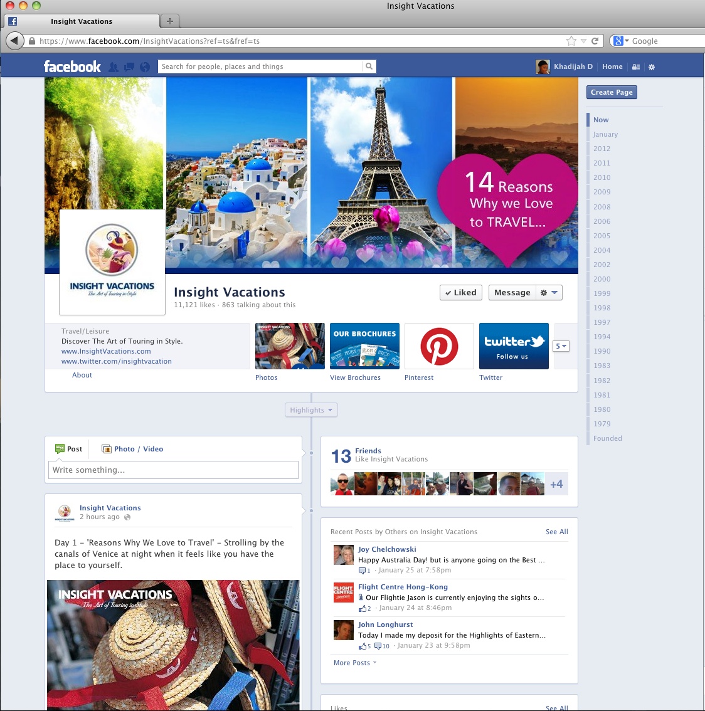Expand More Posts list
The width and height of the screenshot is (705, 711).
pyautogui.click(x=355, y=663)
